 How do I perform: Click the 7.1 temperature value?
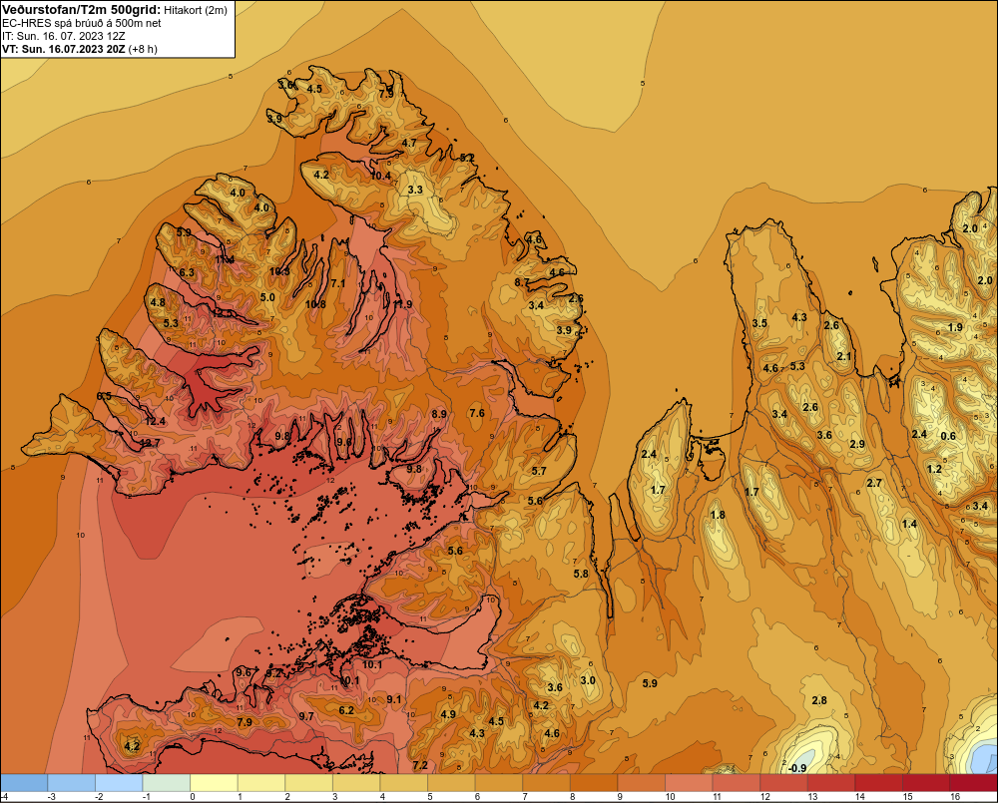coord(338,283)
